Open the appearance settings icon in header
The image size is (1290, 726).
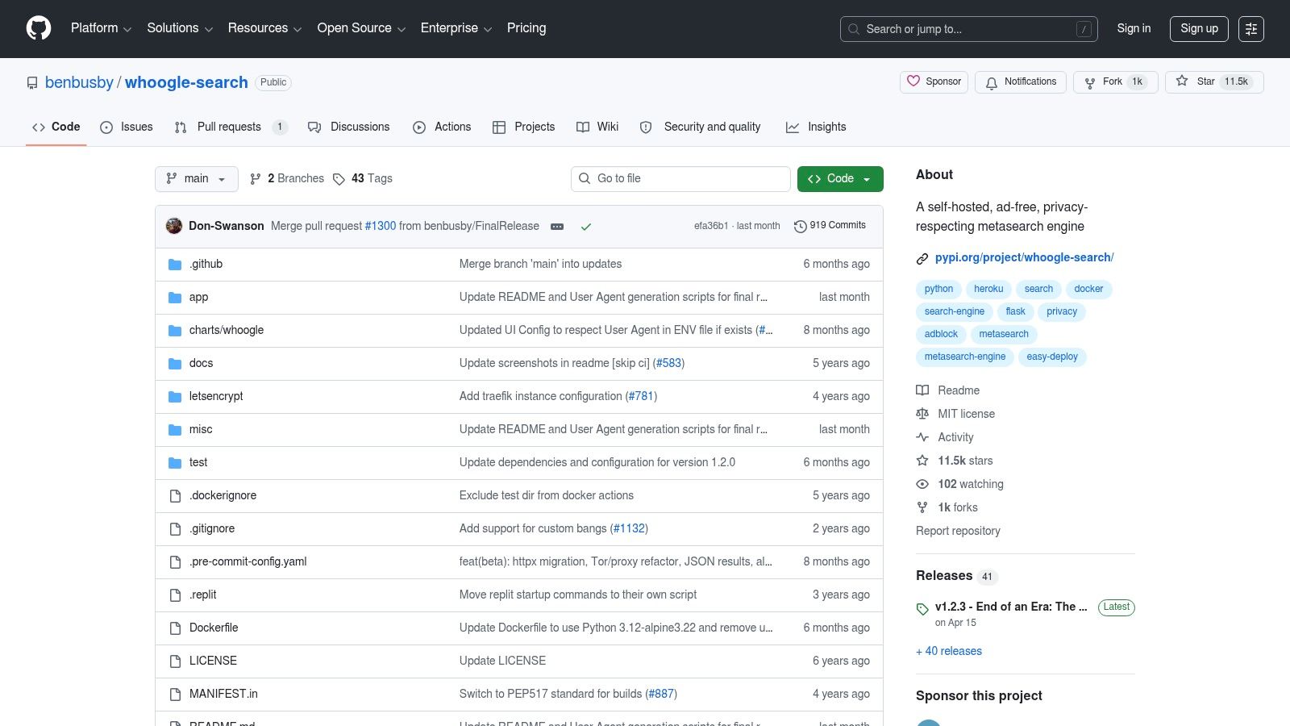(x=1251, y=29)
